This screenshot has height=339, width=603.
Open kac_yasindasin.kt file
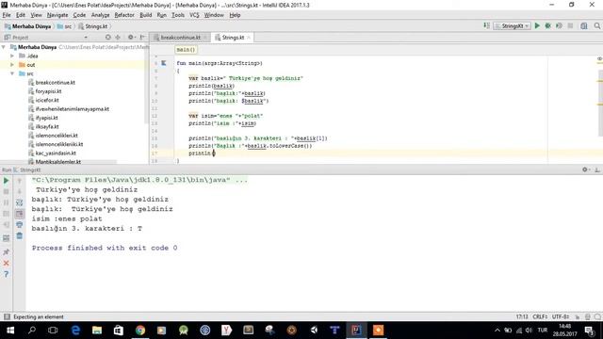(56, 153)
